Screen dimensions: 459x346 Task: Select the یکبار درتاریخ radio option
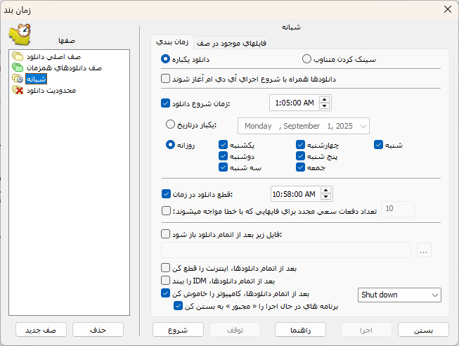[170, 124]
